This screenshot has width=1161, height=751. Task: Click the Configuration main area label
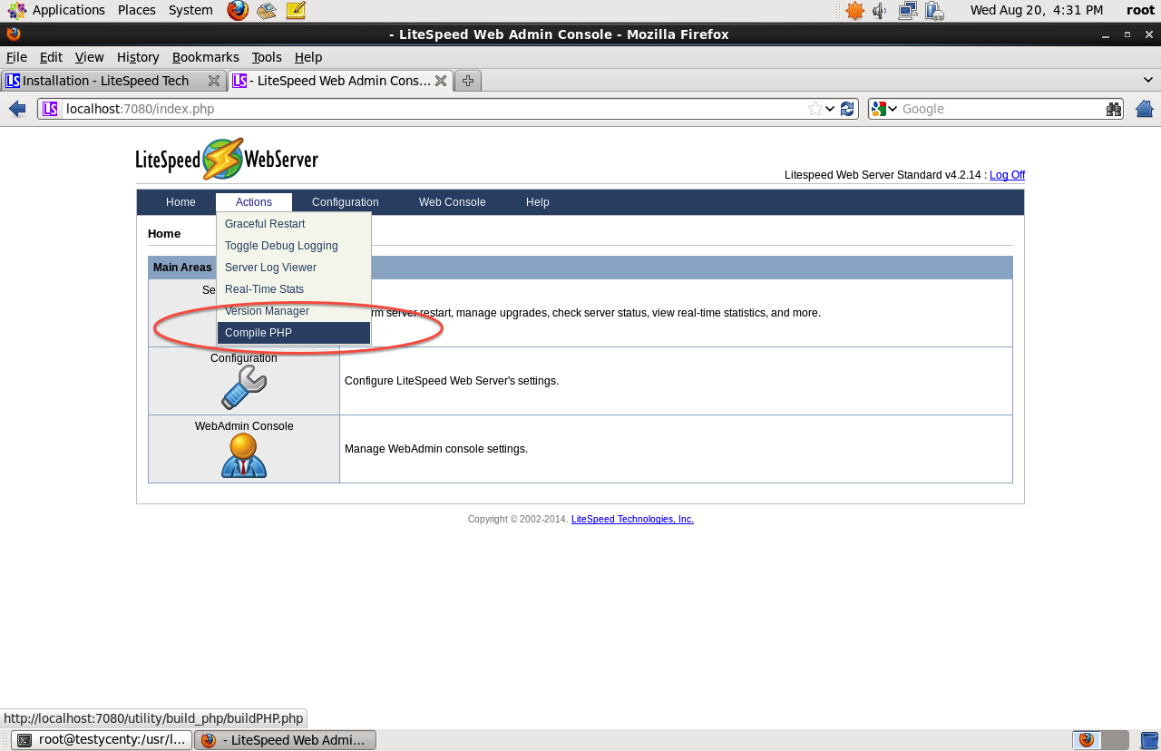pos(244,358)
